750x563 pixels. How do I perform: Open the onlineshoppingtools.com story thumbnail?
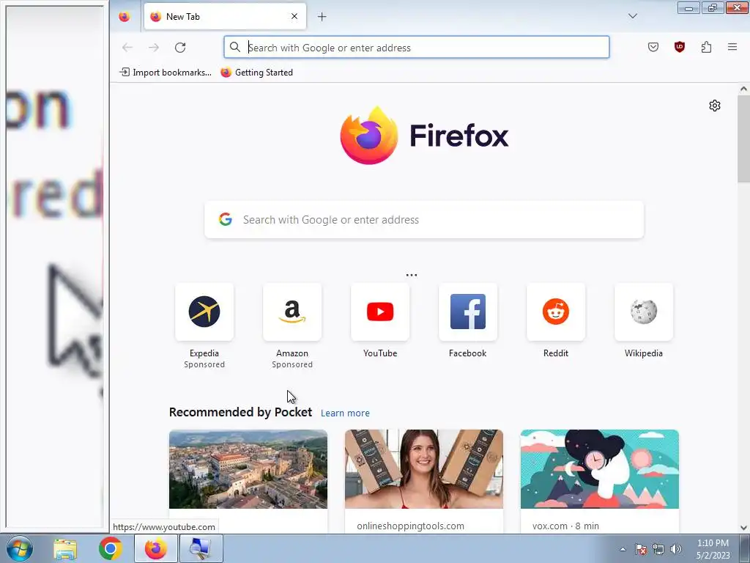point(424,469)
